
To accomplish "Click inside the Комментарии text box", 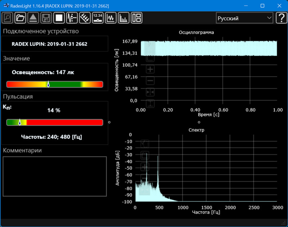I will 55,176.
